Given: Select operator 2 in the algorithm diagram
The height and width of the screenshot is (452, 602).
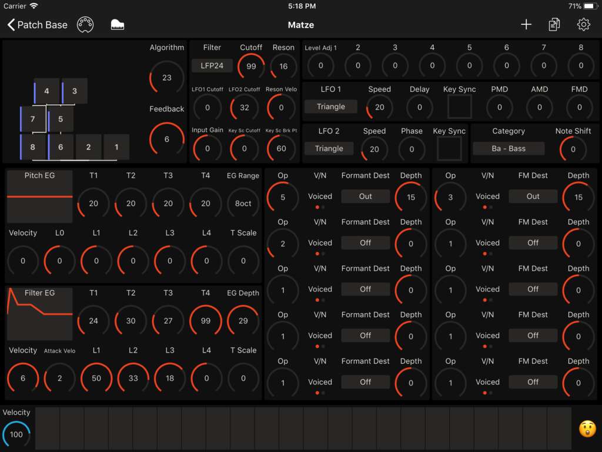Looking at the screenshot, I should coord(89,147).
